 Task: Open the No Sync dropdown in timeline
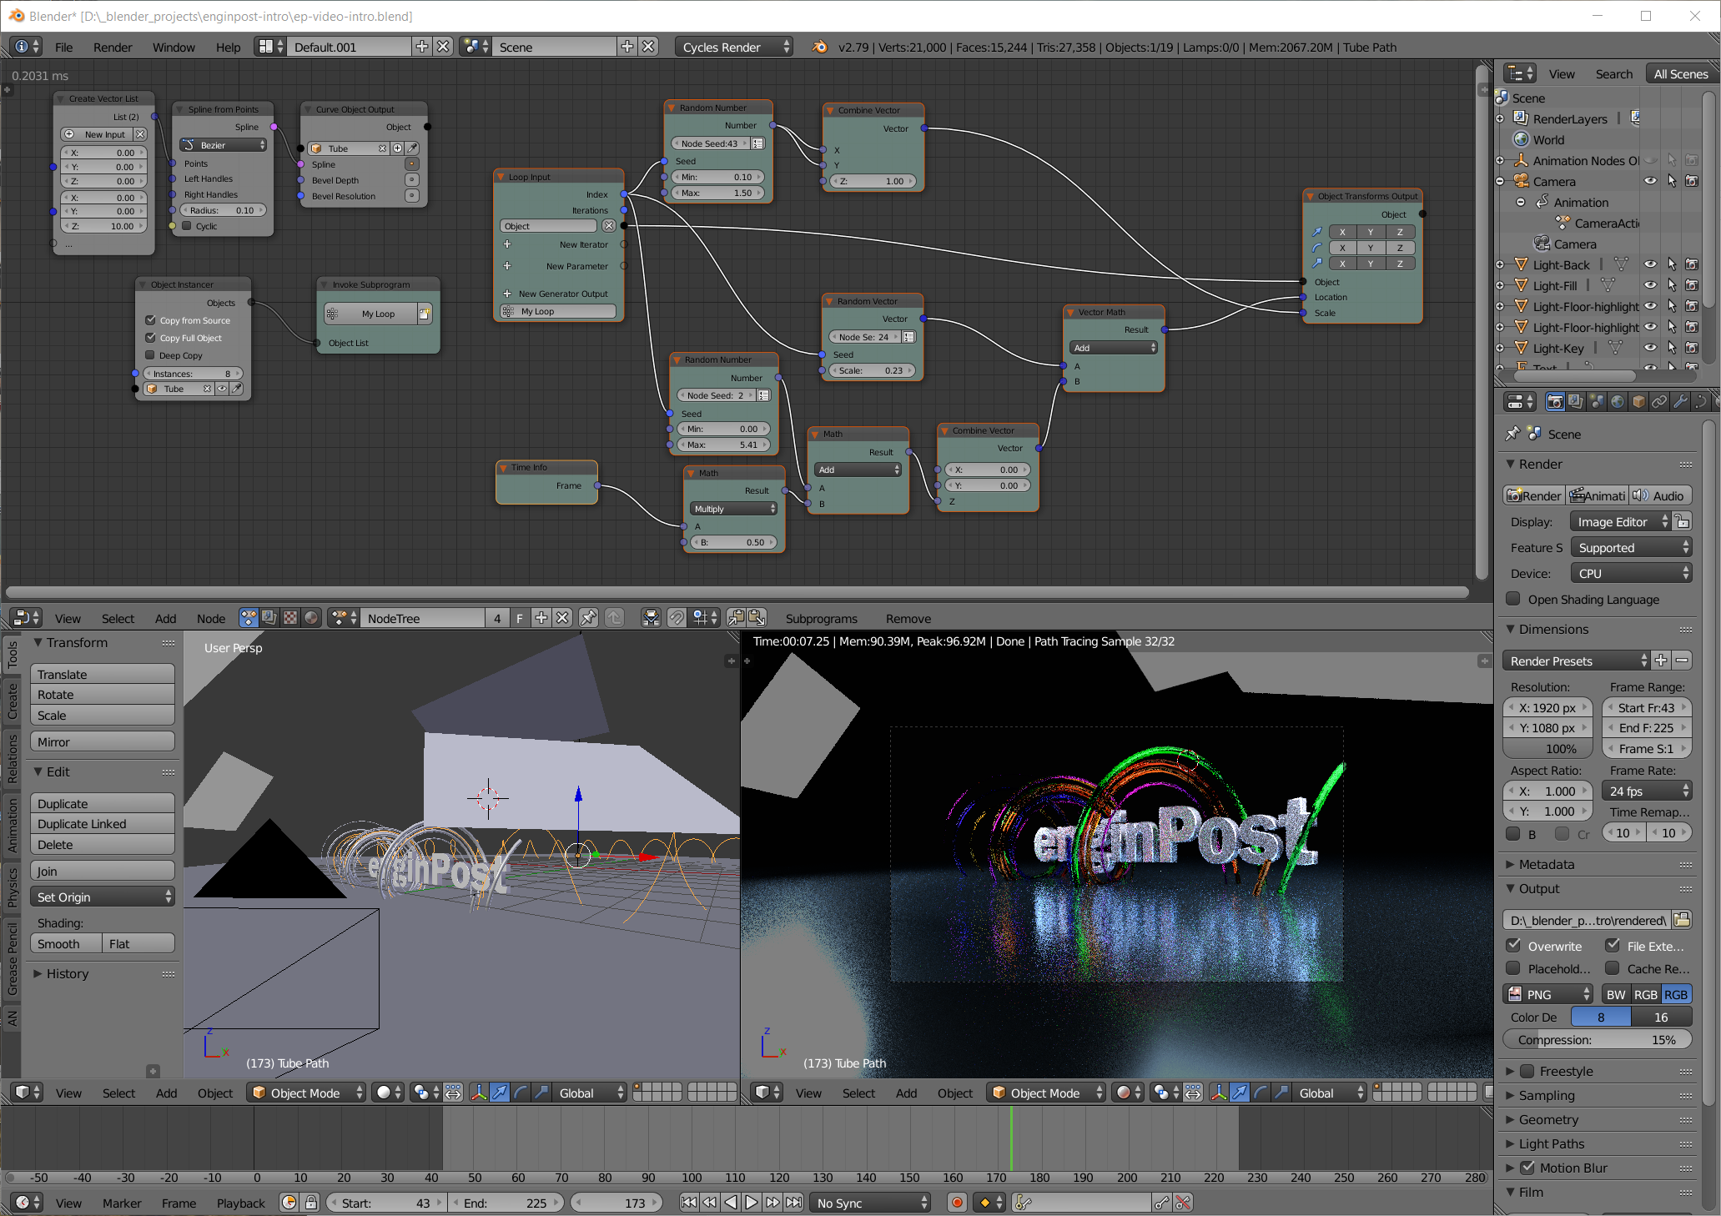tap(870, 1203)
